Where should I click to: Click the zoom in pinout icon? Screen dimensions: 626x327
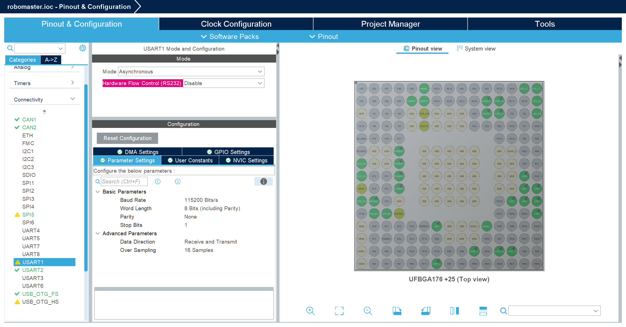(310, 311)
